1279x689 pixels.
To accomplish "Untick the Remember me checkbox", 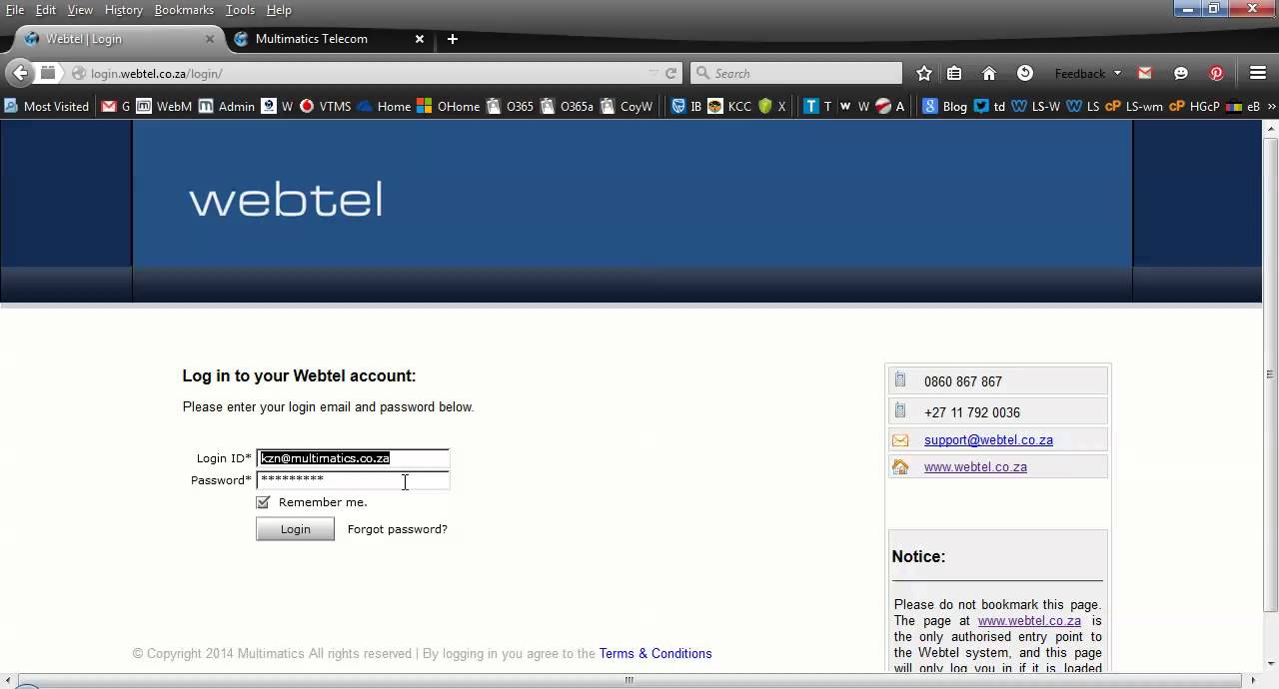I will (x=263, y=502).
